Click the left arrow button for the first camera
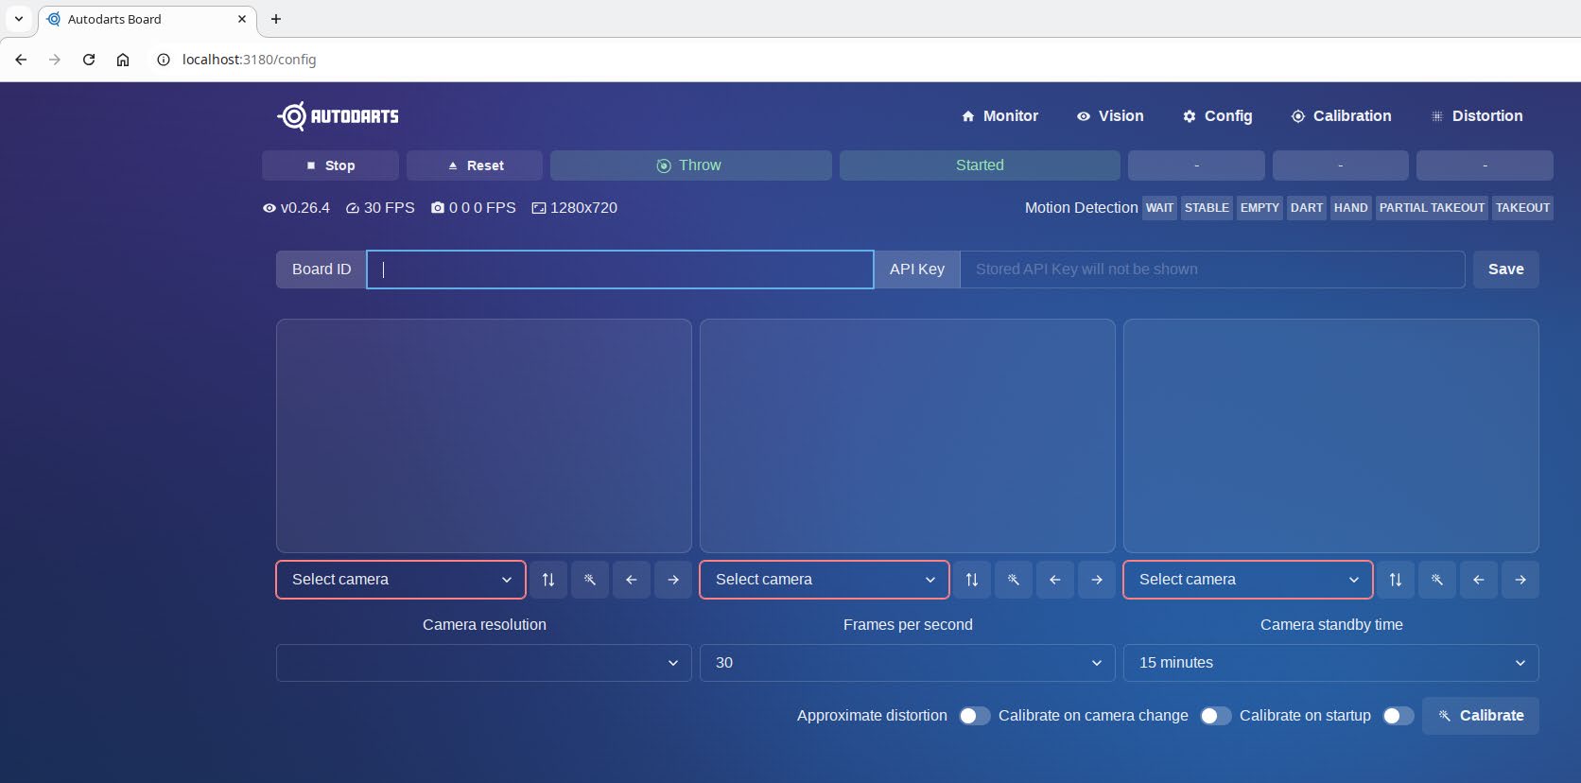The width and height of the screenshot is (1581, 783). (x=632, y=580)
